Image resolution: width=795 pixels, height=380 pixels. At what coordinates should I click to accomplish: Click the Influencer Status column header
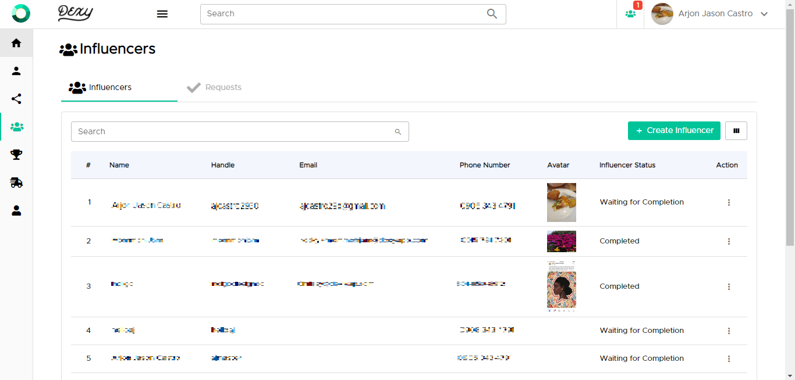(x=627, y=165)
